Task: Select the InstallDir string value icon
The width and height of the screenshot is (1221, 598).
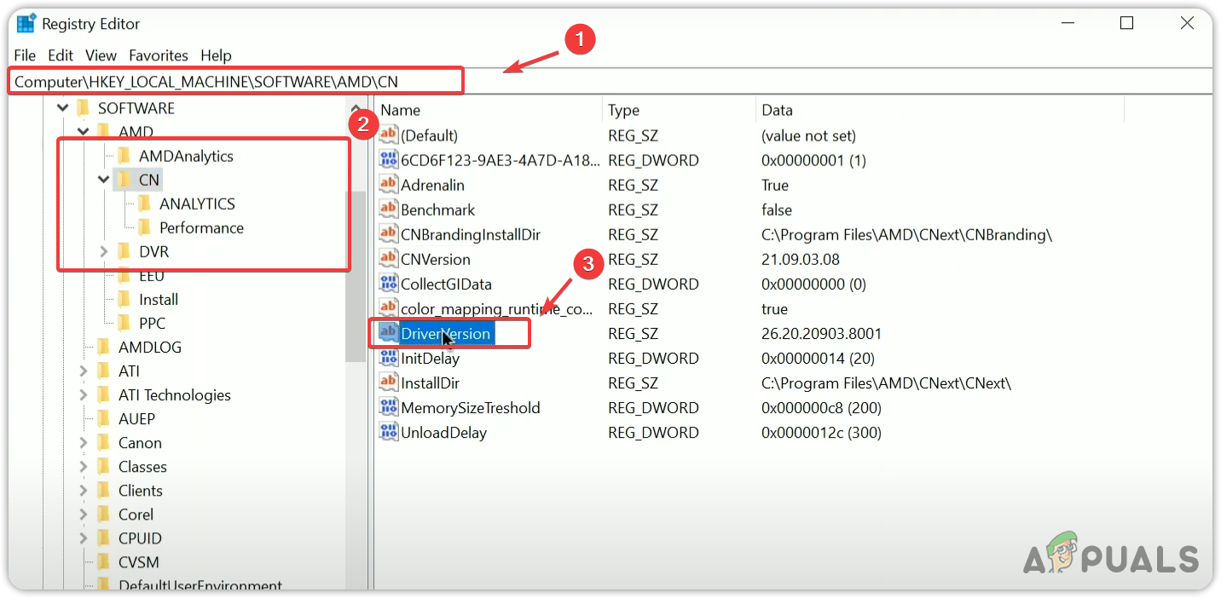Action: tap(388, 382)
